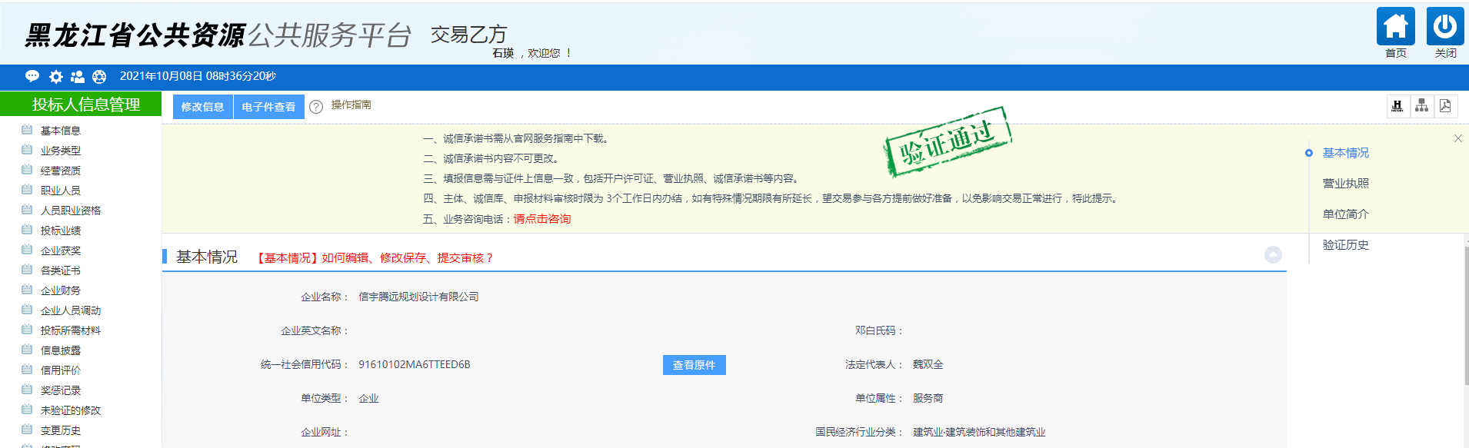Select 企业获奖 in the sidebar
The image size is (1469, 448).
(x=60, y=251)
